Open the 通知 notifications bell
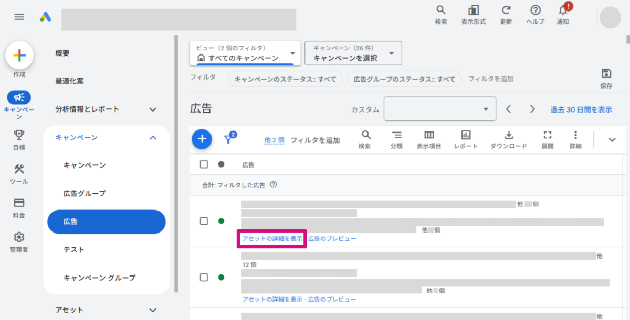This screenshot has width=630, height=320. [563, 10]
